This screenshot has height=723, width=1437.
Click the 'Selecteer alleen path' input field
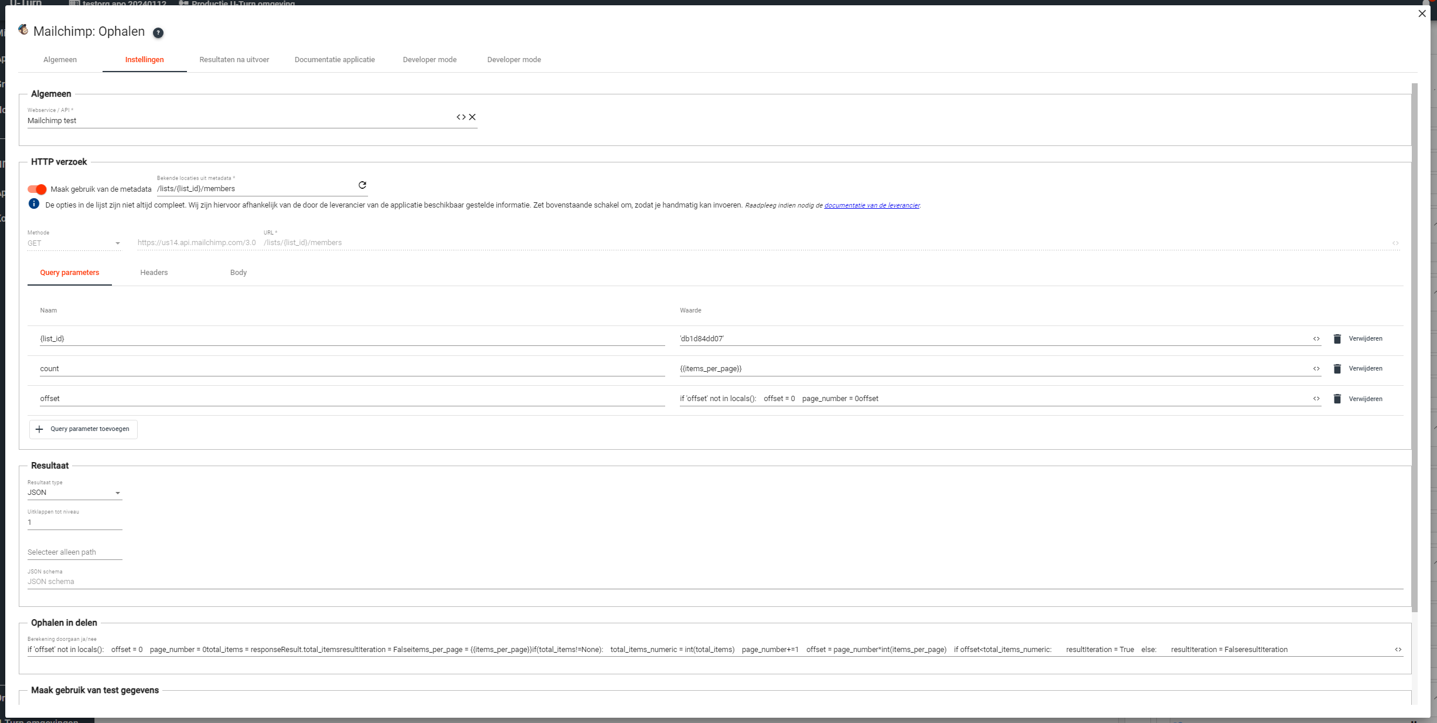[x=74, y=552]
